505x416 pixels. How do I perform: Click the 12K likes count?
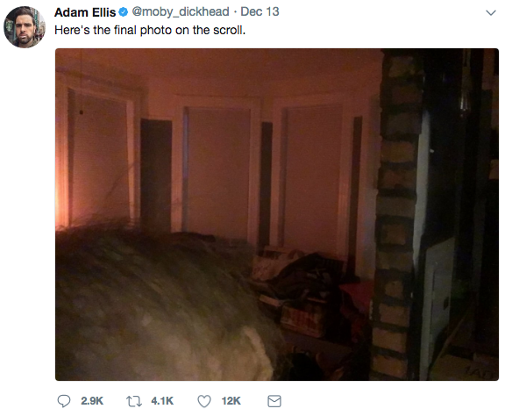231,401
